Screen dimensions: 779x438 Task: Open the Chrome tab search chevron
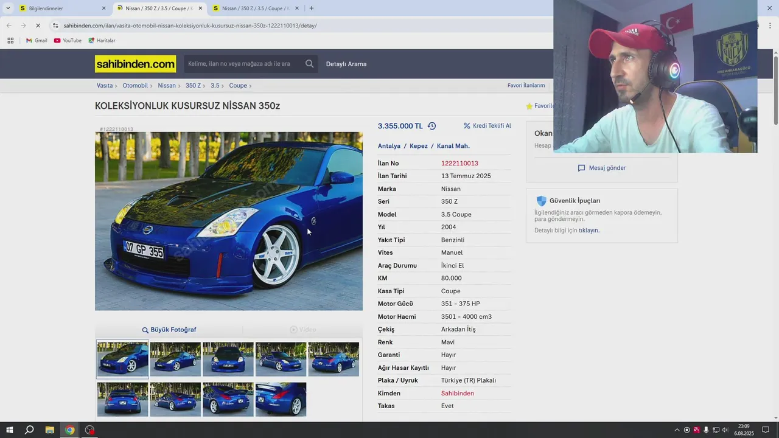coord(8,9)
